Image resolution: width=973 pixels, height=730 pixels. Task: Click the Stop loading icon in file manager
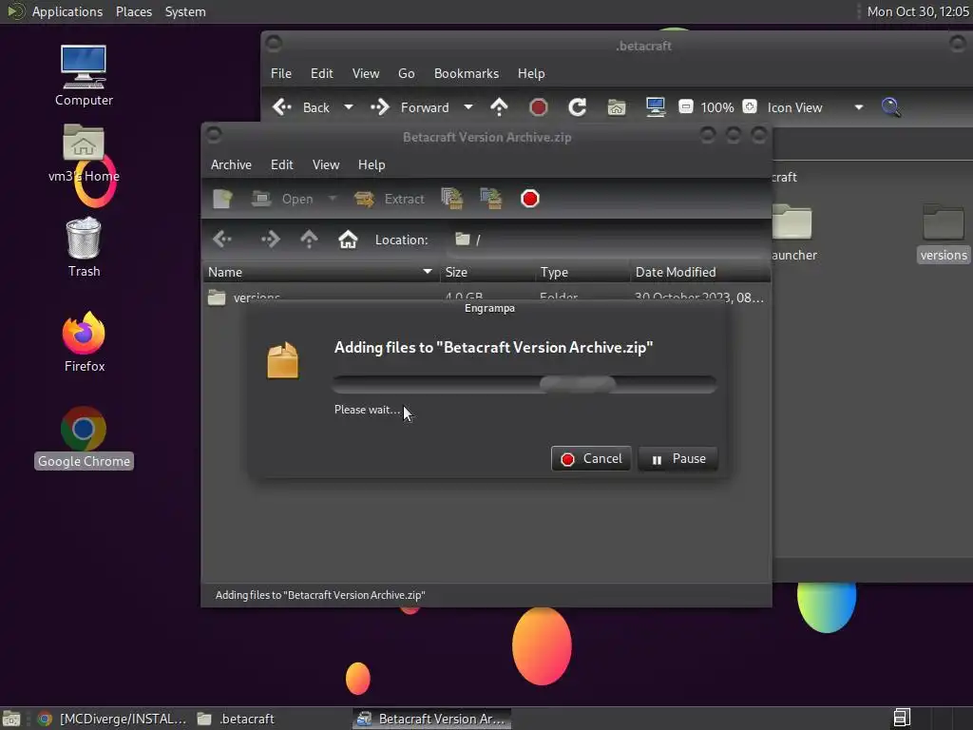click(538, 107)
